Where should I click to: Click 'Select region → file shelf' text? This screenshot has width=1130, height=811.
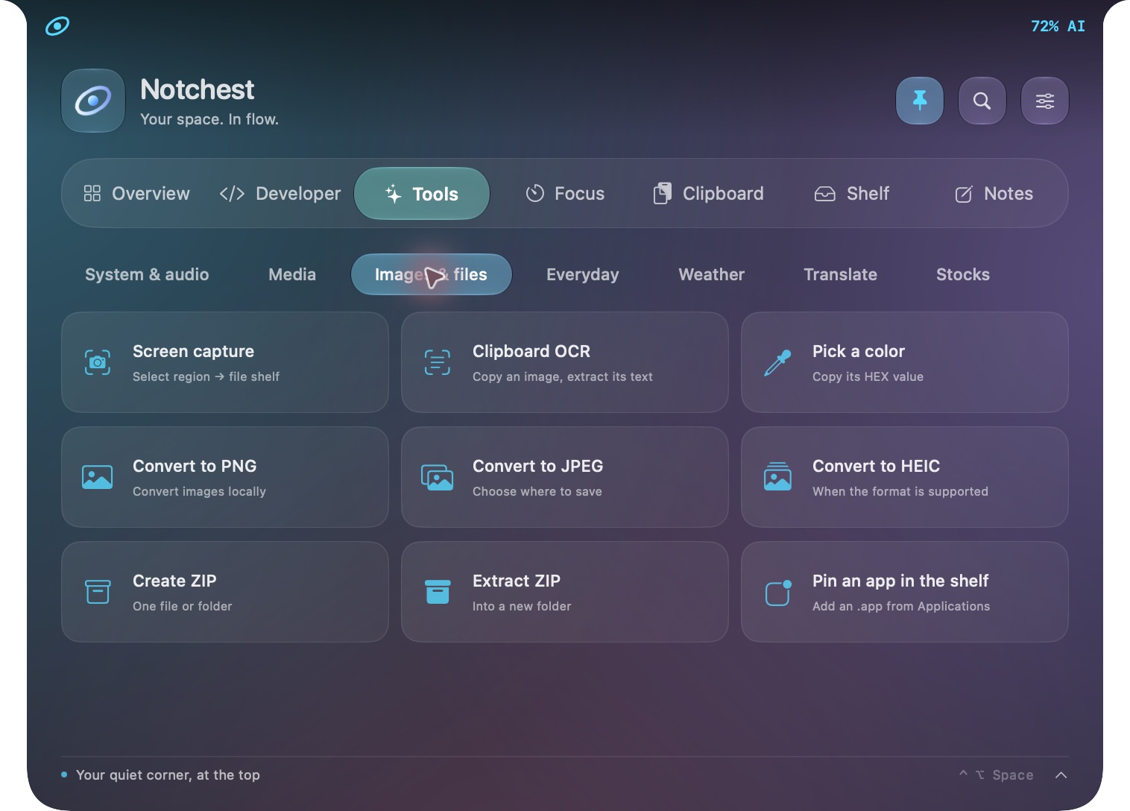click(206, 376)
